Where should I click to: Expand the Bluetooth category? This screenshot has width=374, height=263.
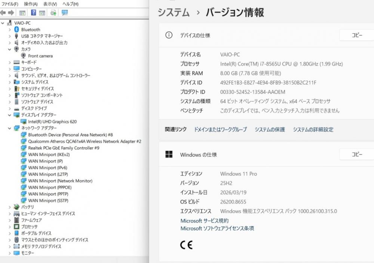tap(10, 30)
